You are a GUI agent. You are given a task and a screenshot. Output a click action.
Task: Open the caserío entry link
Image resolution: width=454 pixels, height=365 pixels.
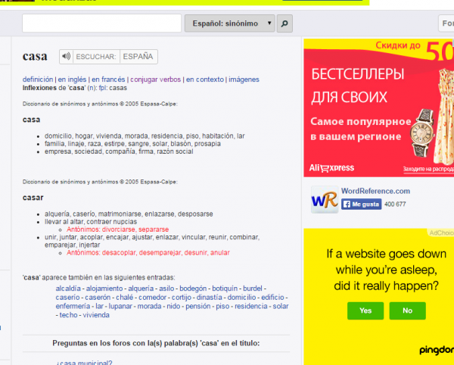pyautogui.click(x=67, y=297)
